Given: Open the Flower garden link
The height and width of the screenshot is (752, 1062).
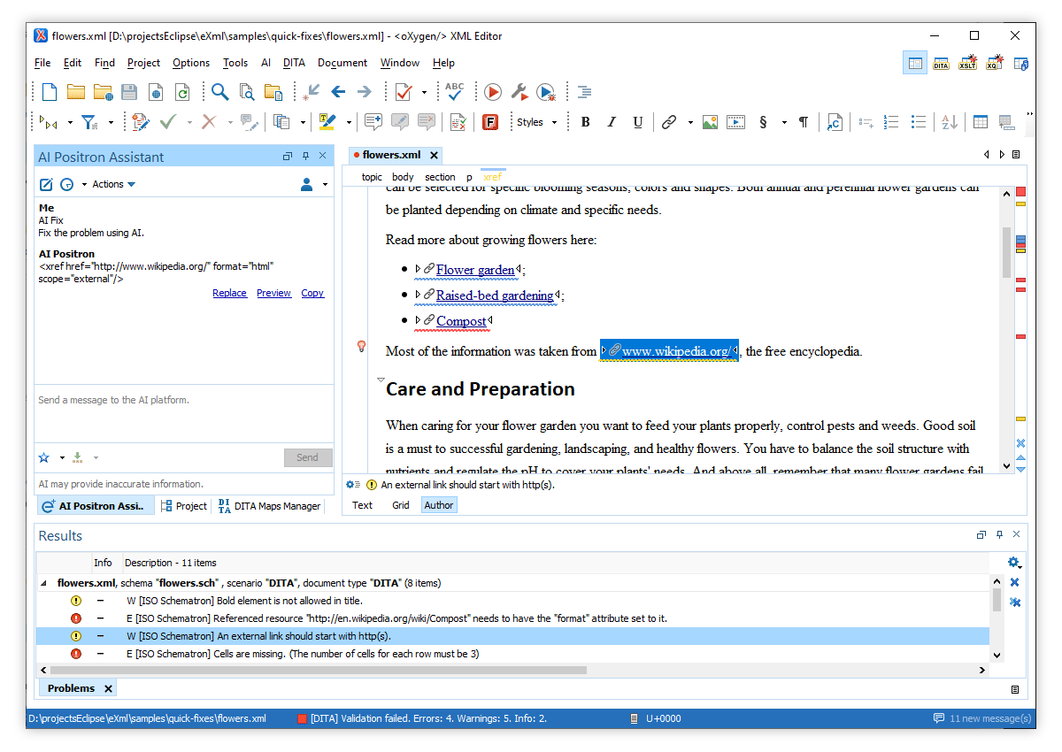Looking at the screenshot, I should pos(475,270).
